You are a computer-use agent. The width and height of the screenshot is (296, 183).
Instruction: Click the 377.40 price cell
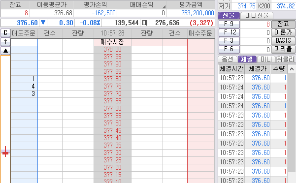[x=112, y=138]
